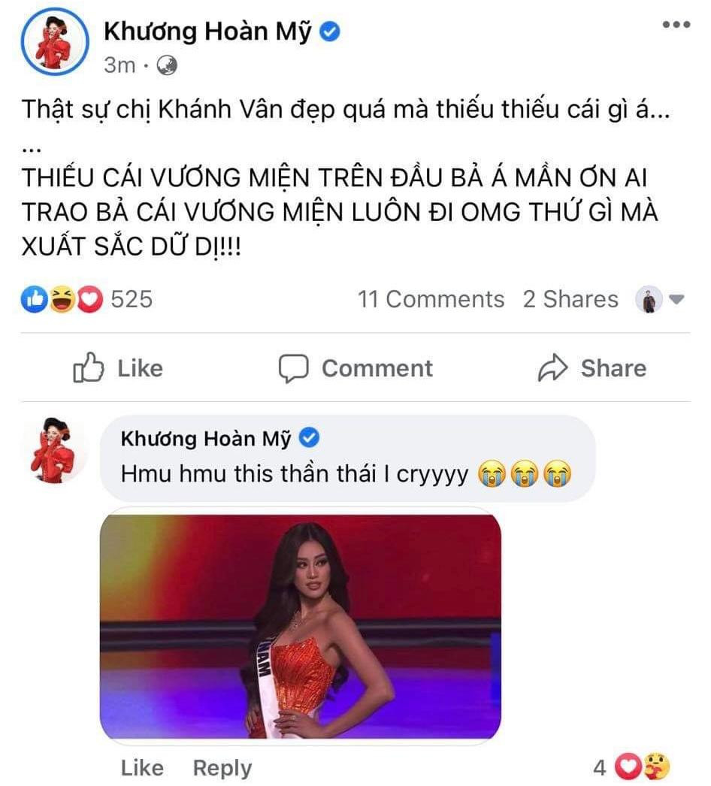Click the Comment button under the post

(x=355, y=368)
